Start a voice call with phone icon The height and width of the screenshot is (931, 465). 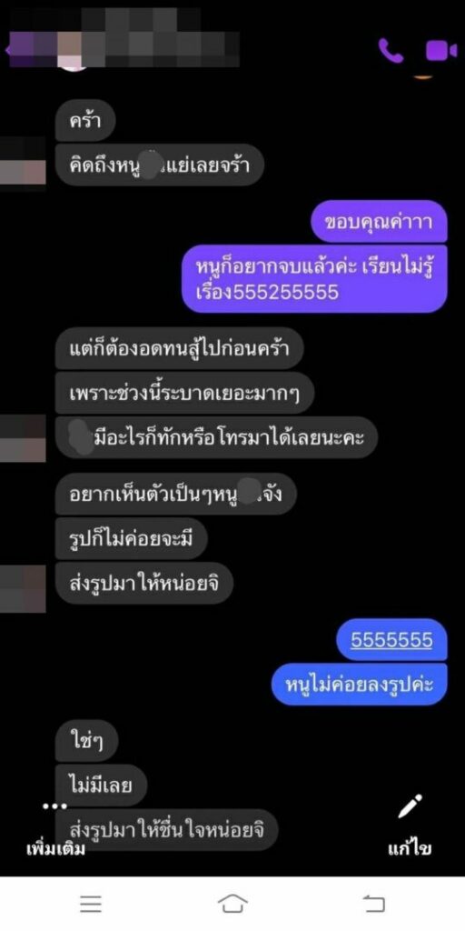[391, 51]
